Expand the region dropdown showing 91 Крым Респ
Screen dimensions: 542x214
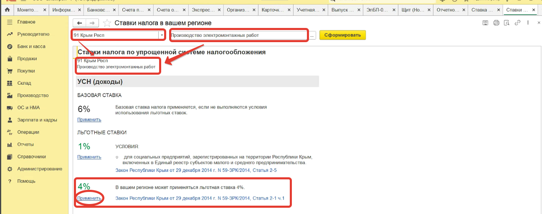tap(162, 35)
